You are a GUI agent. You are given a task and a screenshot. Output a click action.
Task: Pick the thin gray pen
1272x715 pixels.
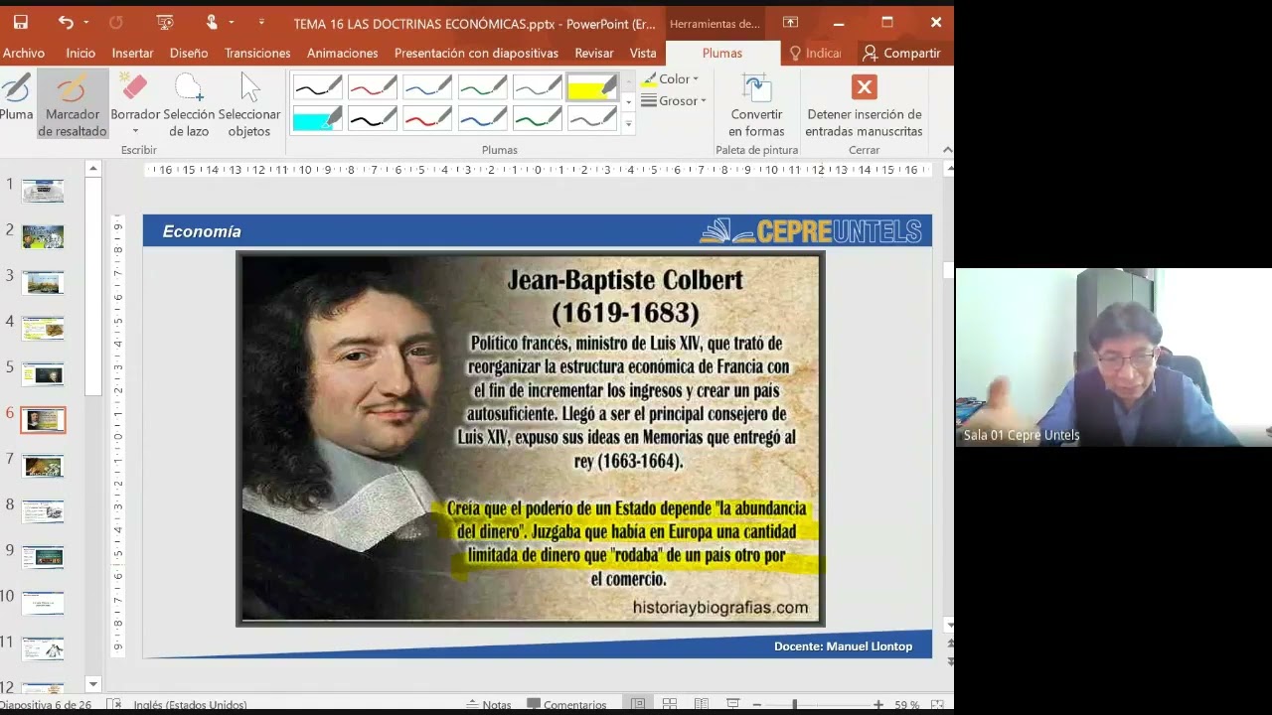click(x=537, y=87)
